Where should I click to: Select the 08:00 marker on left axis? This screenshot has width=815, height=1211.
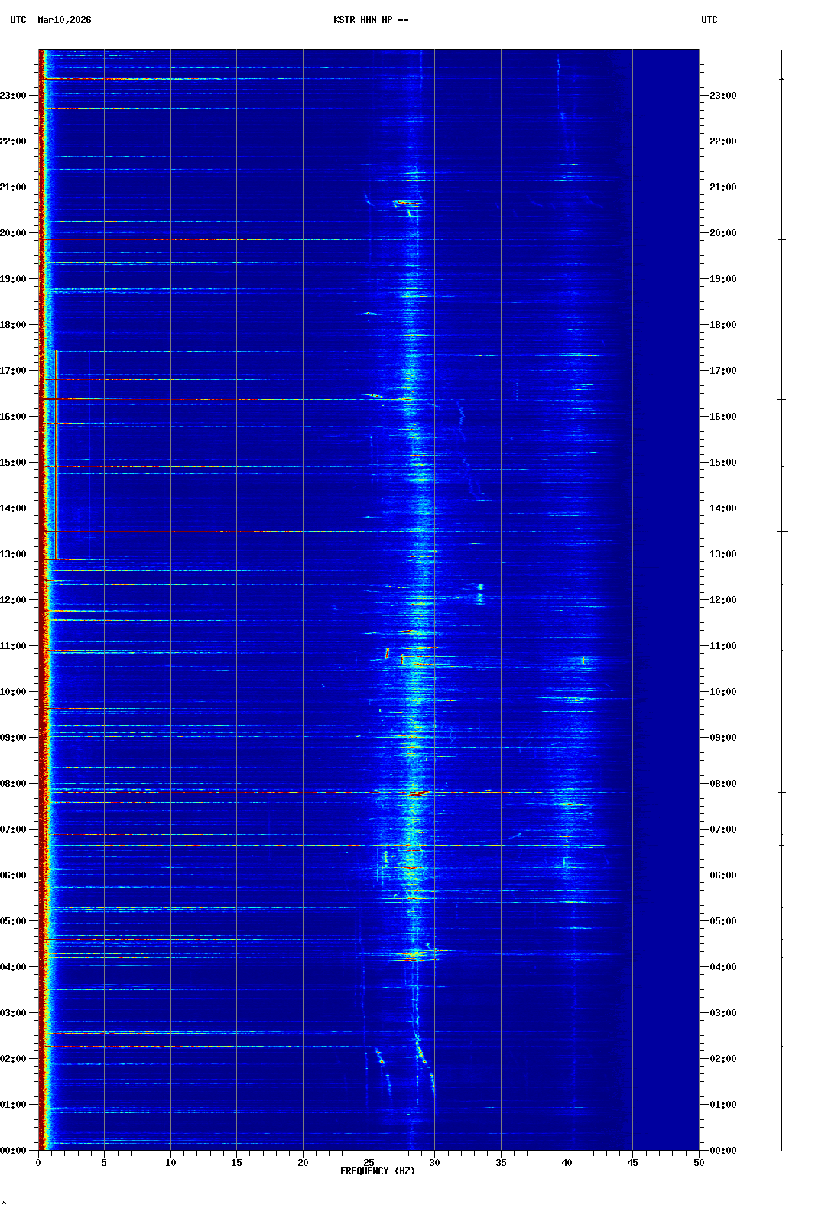click(x=14, y=784)
